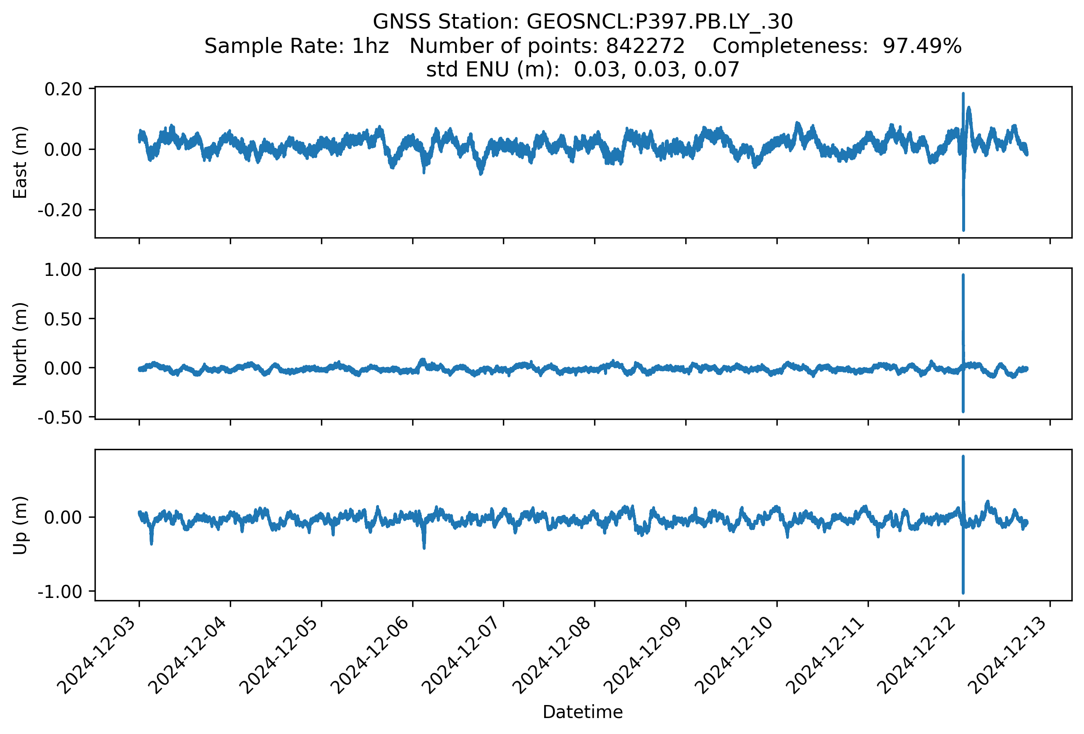Click the Up (m) axis label
Image resolution: width=1084 pixels, height=734 pixels.
(x=20, y=525)
